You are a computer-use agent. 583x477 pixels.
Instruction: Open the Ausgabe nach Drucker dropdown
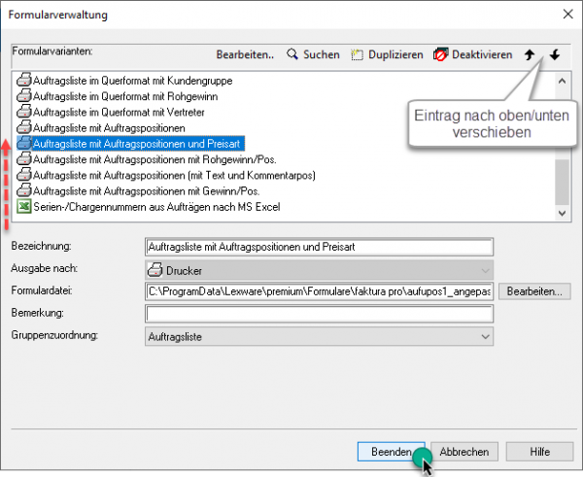pos(319,270)
